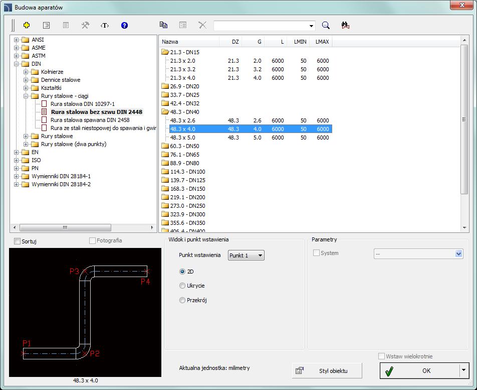Click the ANSI folder icon
Viewport: 477px width, 390px height.
pyautogui.click(x=25, y=40)
